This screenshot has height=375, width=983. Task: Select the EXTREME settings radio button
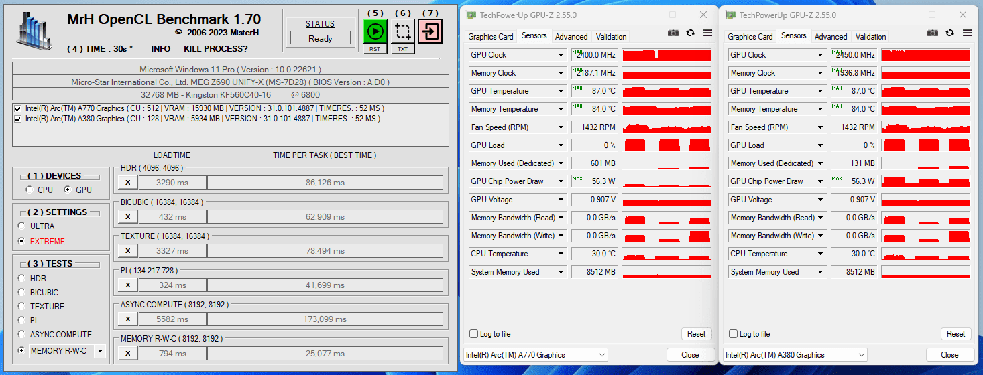click(22, 241)
